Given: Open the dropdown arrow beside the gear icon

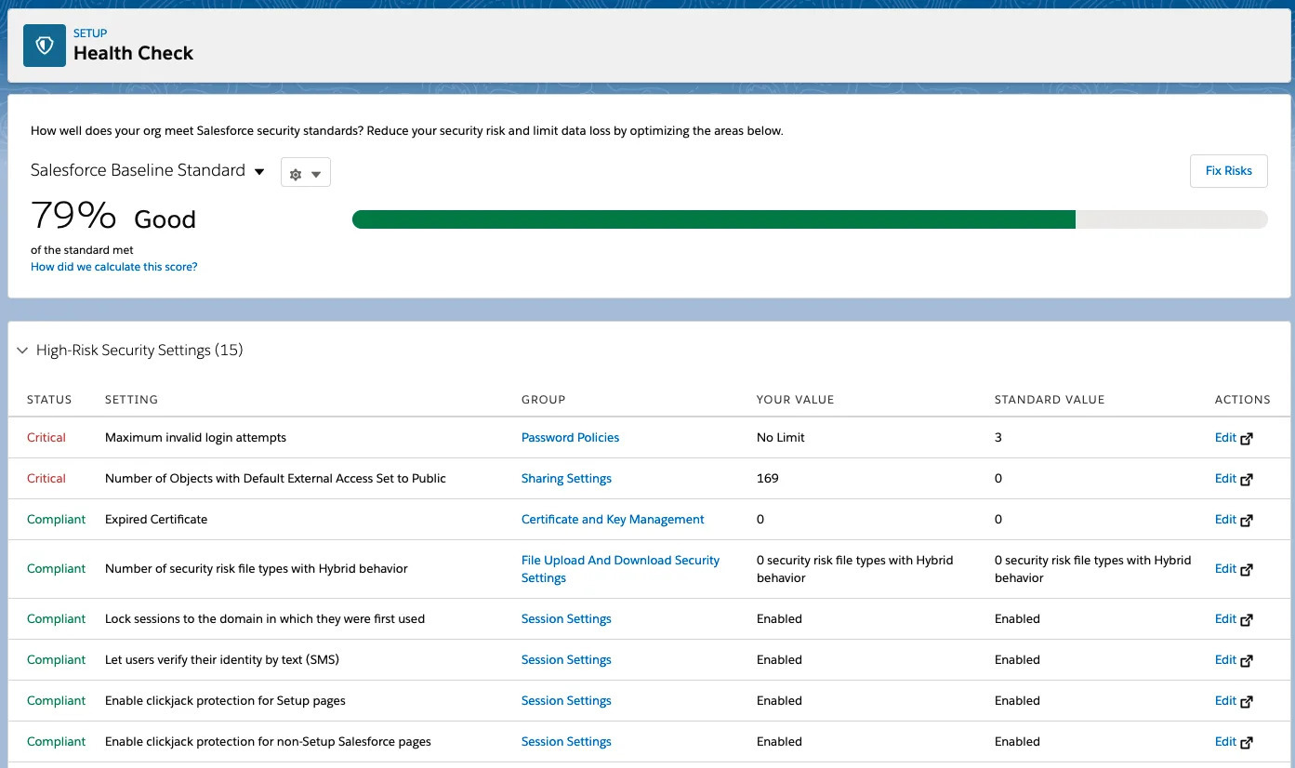Looking at the screenshot, I should click(316, 171).
